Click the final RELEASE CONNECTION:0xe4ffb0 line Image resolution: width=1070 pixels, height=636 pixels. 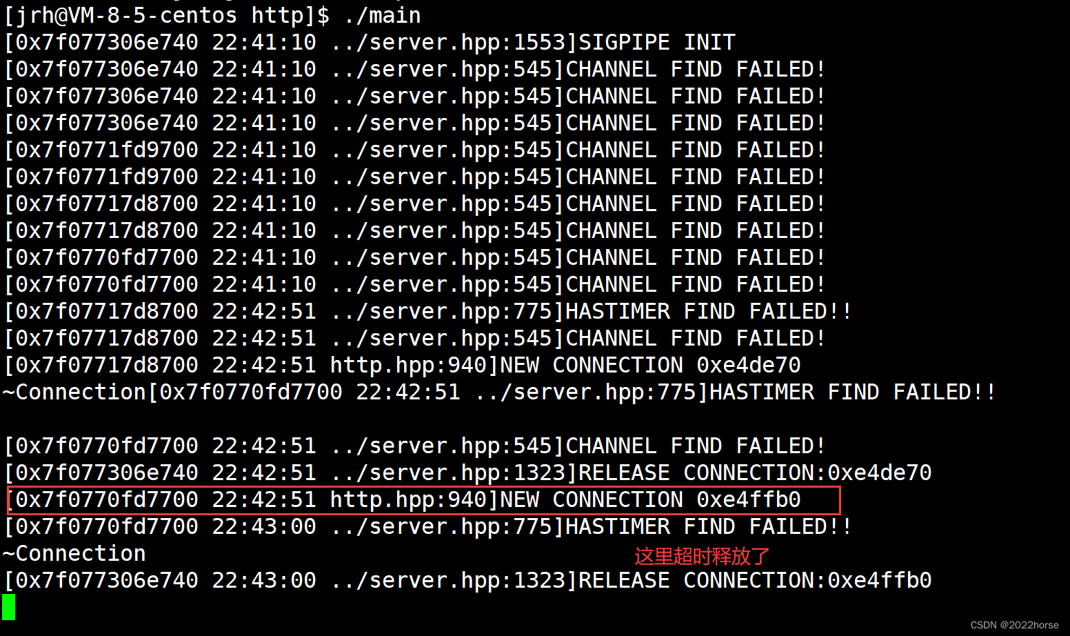click(x=467, y=580)
